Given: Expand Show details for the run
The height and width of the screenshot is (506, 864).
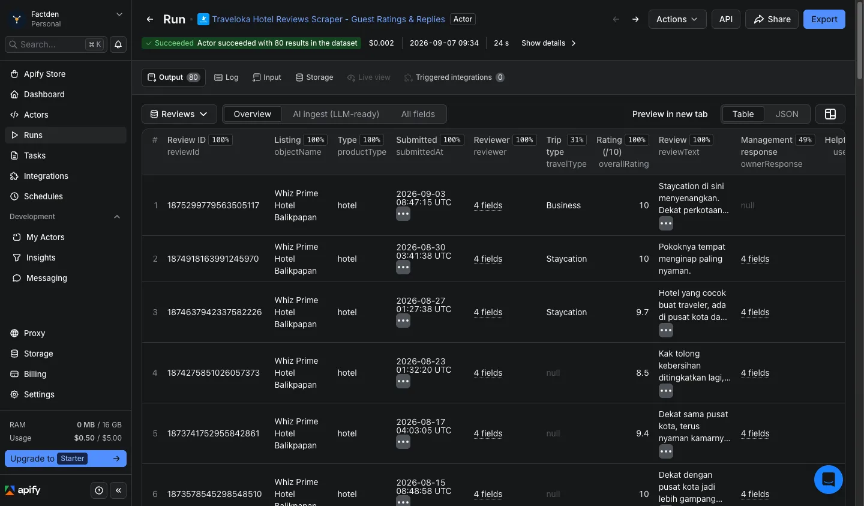Looking at the screenshot, I should point(549,43).
